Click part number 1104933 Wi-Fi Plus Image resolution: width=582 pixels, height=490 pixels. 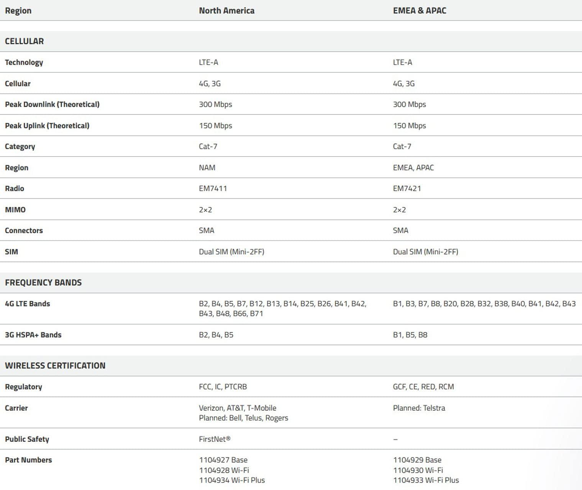click(426, 480)
